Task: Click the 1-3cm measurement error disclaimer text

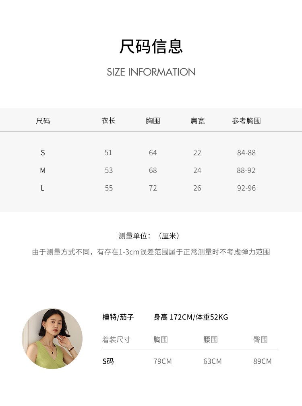Action: 151,252
